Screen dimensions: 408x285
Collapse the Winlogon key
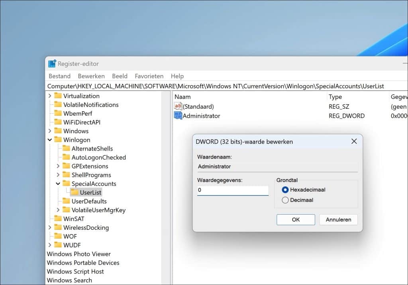(50, 140)
